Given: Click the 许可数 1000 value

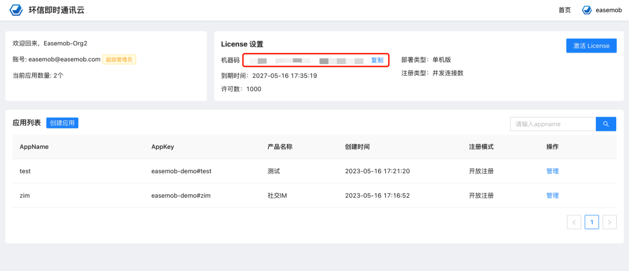Looking at the screenshot, I should (x=254, y=89).
